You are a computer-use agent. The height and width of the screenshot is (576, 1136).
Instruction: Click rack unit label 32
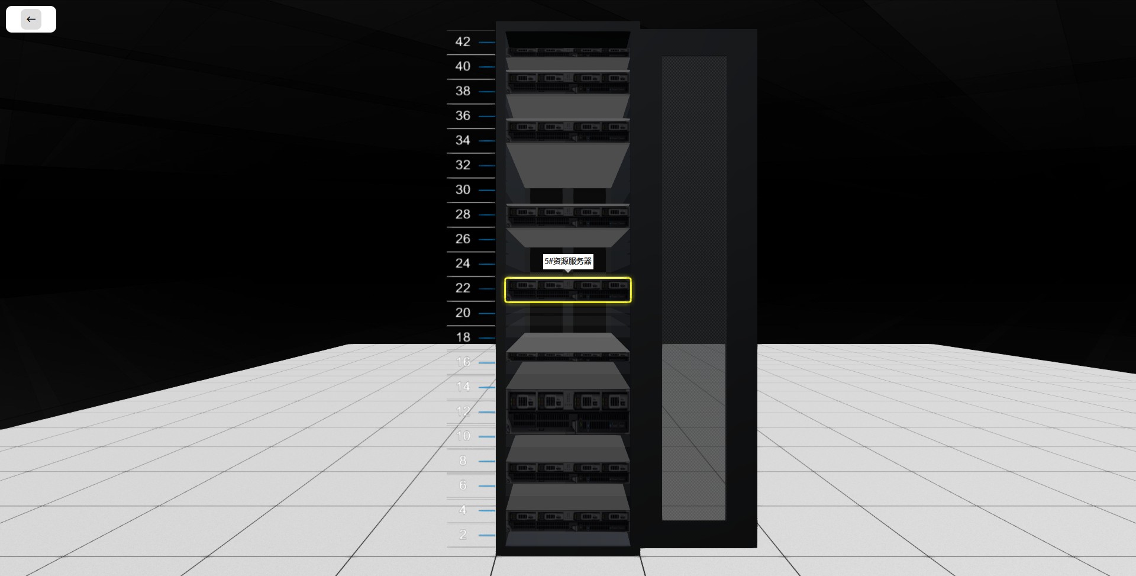[463, 165]
